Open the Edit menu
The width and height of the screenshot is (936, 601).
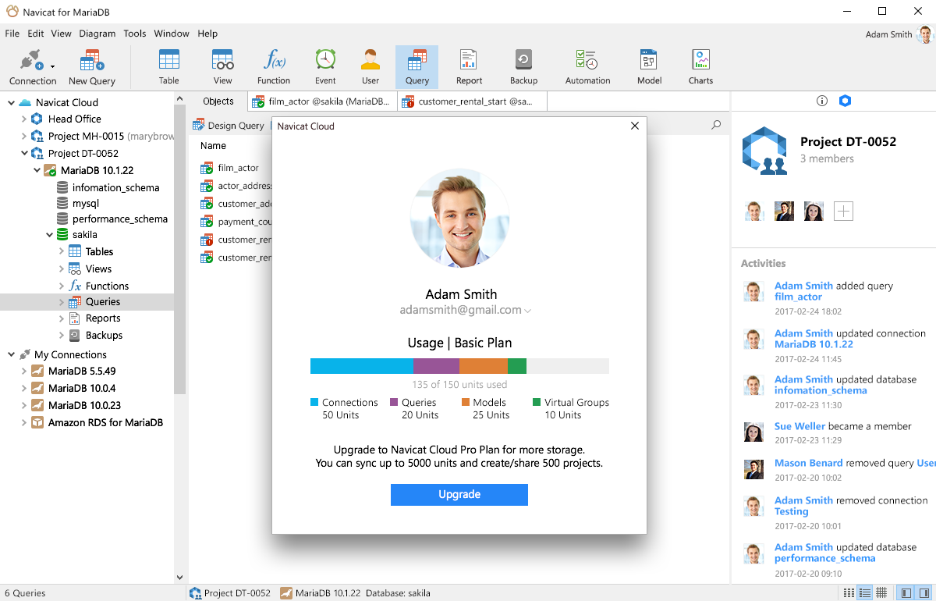click(36, 34)
